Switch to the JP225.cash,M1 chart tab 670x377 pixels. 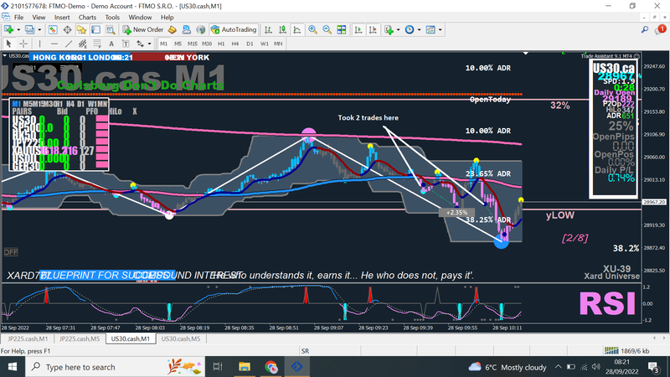pyautogui.click(x=28, y=338)
